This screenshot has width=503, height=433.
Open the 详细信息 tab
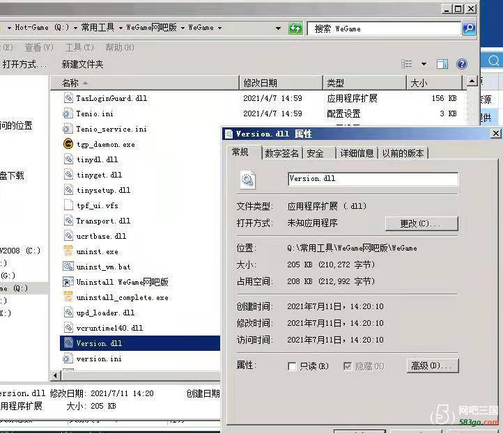pyautogui.click(x=357, y=153)
